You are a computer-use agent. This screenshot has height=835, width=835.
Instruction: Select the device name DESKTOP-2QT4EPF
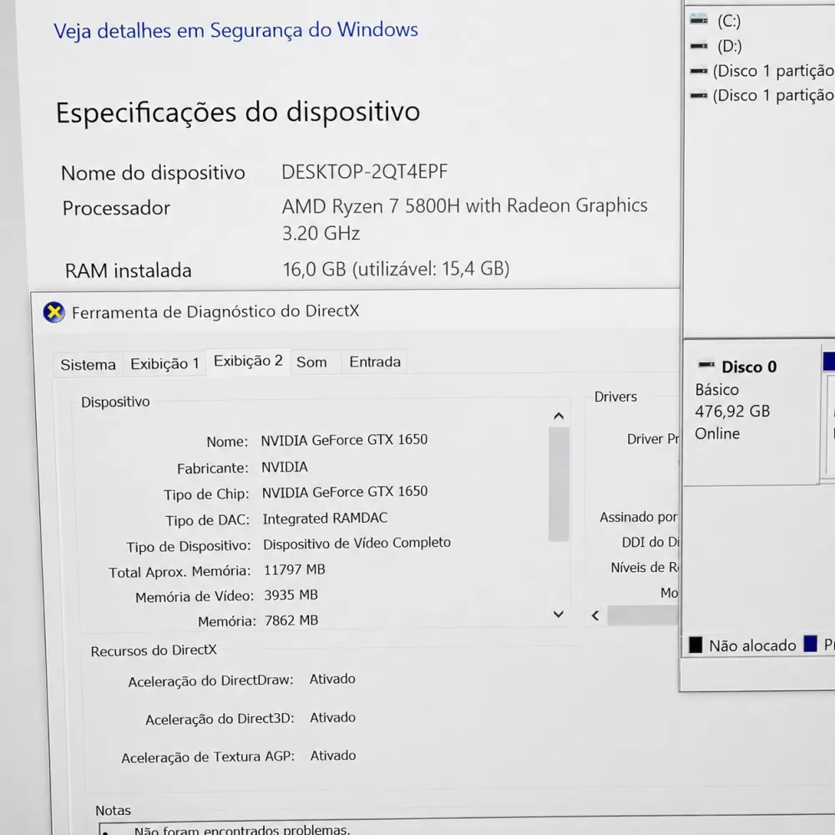365,171
